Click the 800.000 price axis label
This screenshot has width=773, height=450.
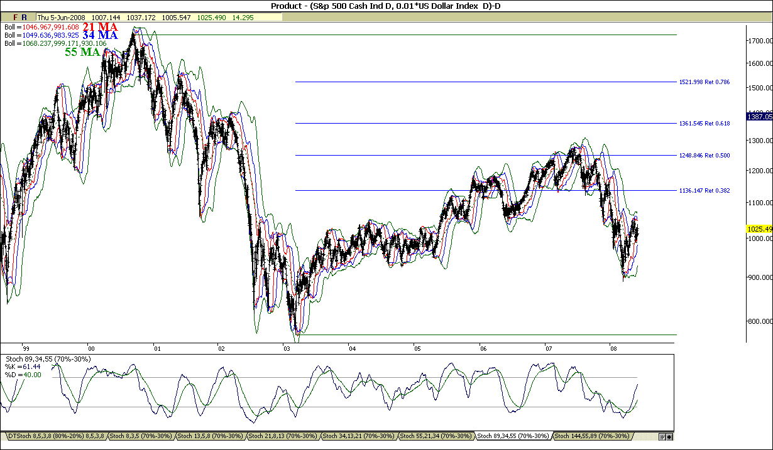[x=760, y=322]
